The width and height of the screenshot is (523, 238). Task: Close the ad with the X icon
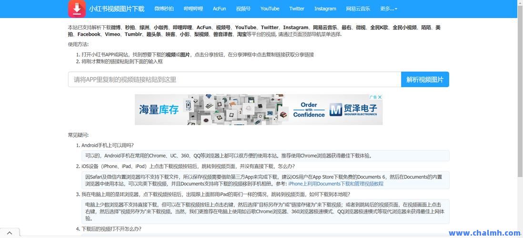380,97
